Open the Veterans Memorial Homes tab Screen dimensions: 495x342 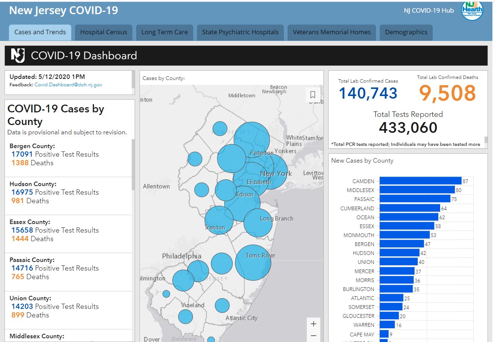click(x=332, y=32)
